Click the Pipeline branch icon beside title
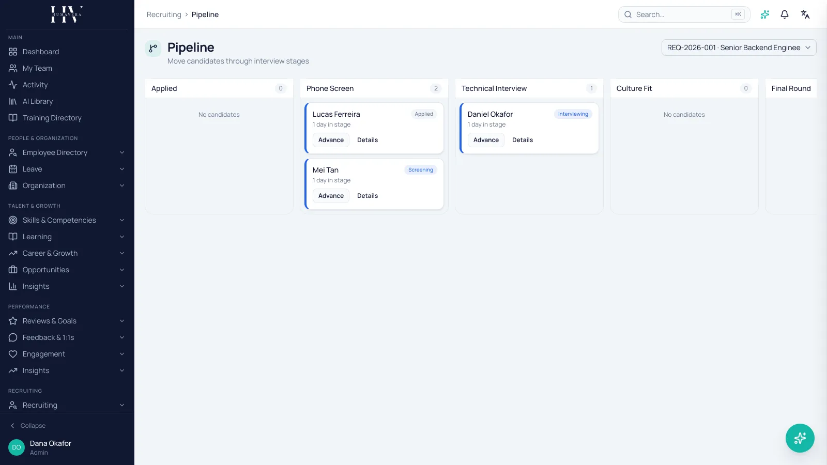This screenshot has width=827, height=465. [153, 49]
